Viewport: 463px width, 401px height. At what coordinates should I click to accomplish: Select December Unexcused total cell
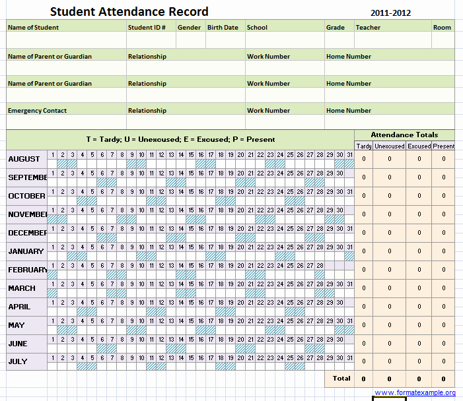tap(390, 233)
